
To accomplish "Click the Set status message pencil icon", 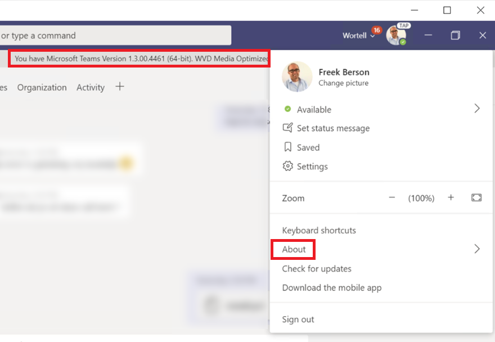I will click(x=287, y=128).
